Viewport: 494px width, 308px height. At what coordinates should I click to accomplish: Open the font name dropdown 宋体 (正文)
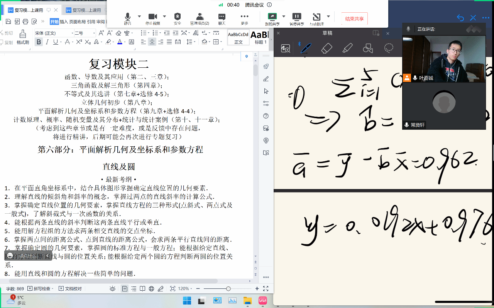coord(53,33)
